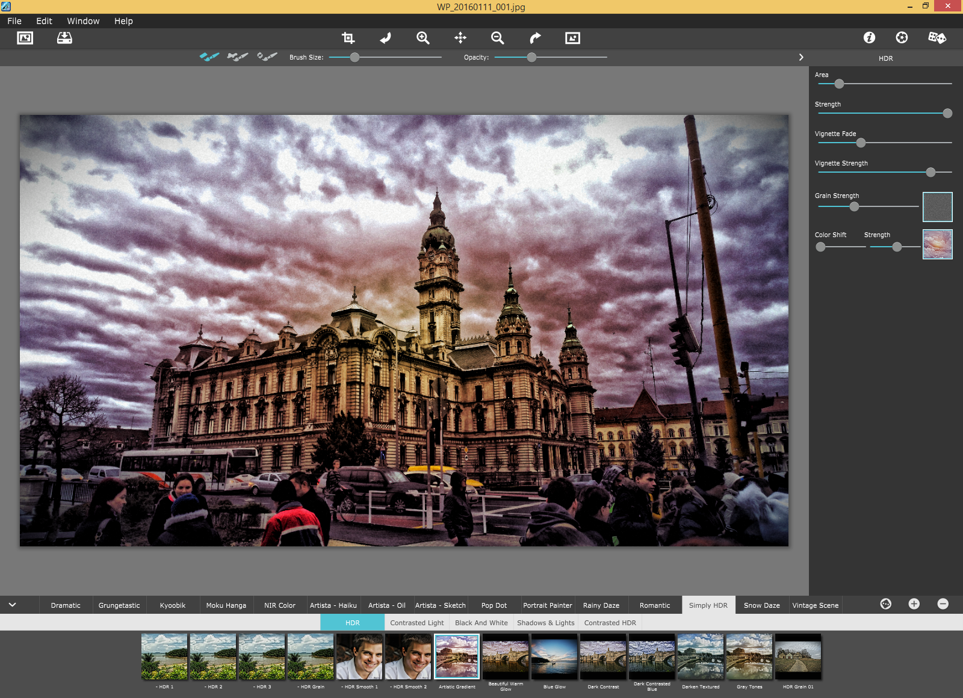Switch to Dramatic effect category
Viewport: 963px width, 698px height.
tap(66, 605)
